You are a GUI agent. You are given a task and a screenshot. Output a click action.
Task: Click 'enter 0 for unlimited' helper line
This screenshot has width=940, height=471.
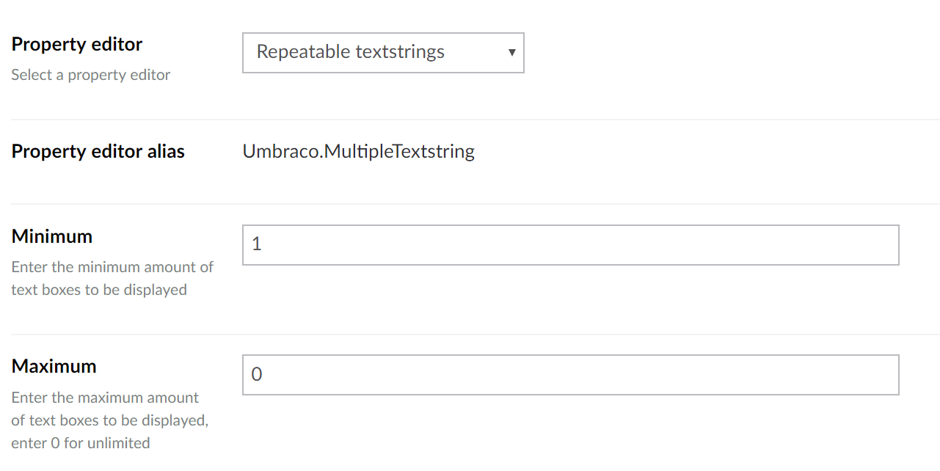click(80, 443)
